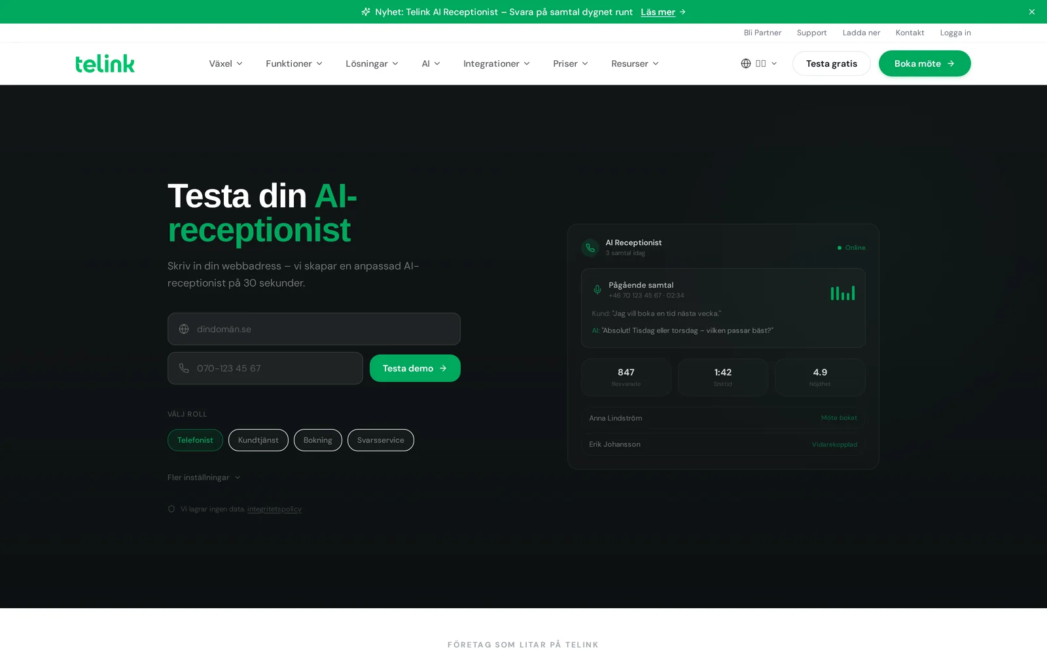Select the Bokning role

pyautogui.click(x=318, y=440)
